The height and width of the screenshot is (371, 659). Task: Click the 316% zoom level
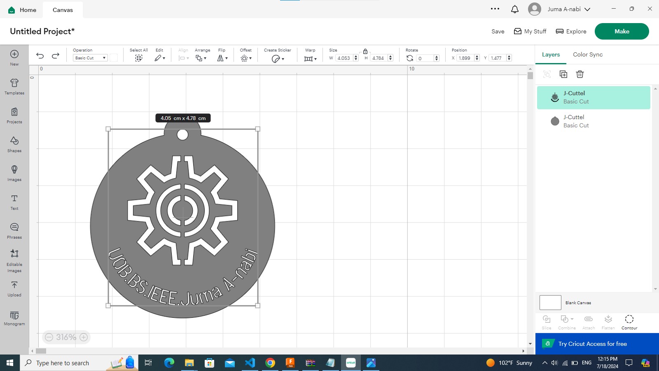[66, 337]
